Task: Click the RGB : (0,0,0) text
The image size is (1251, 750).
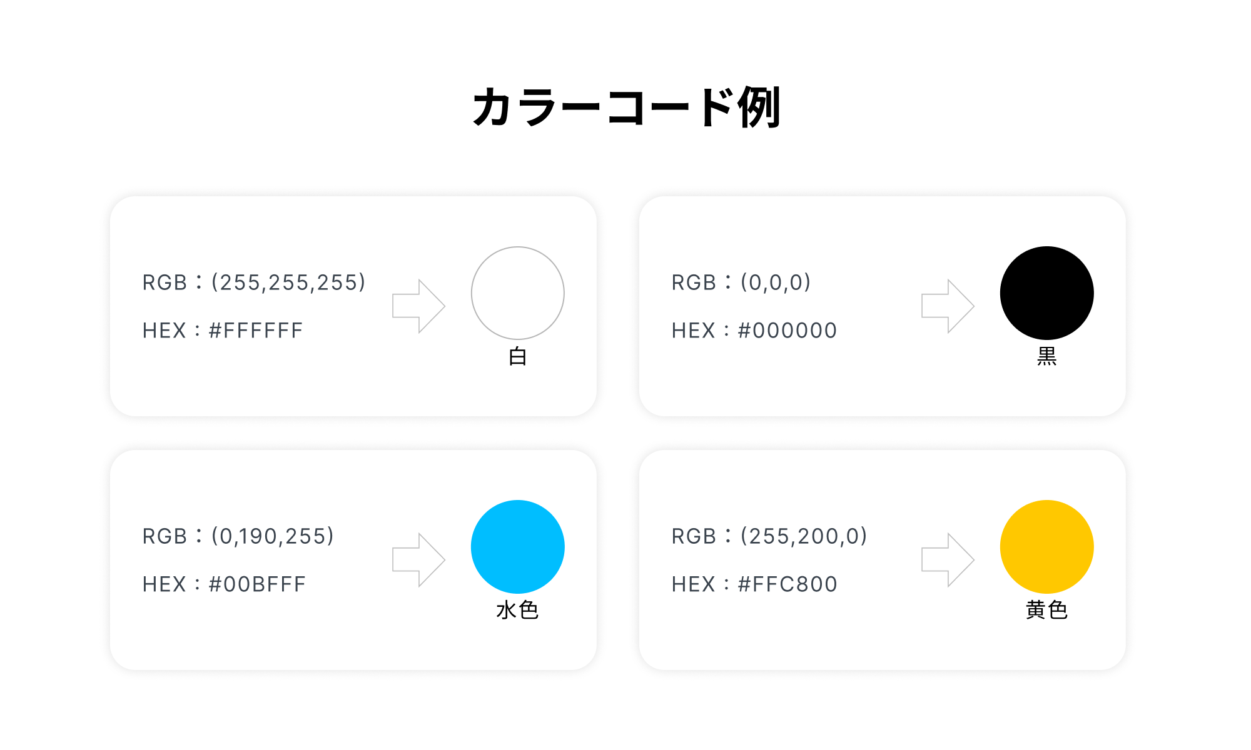Action: coord(741,282)
